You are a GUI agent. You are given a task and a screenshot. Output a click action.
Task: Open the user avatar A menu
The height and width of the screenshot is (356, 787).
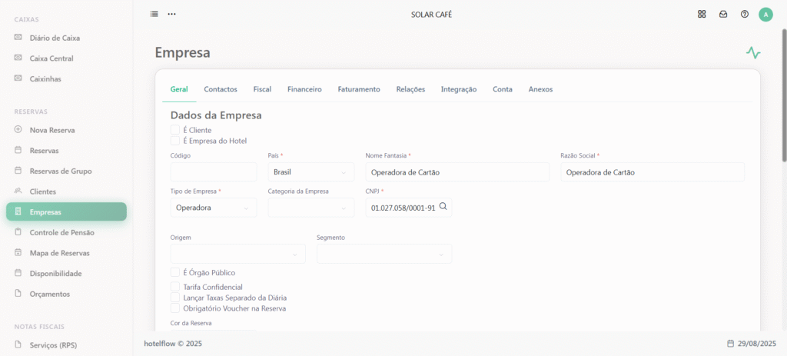pyautogui.click(x=766, y=15)
